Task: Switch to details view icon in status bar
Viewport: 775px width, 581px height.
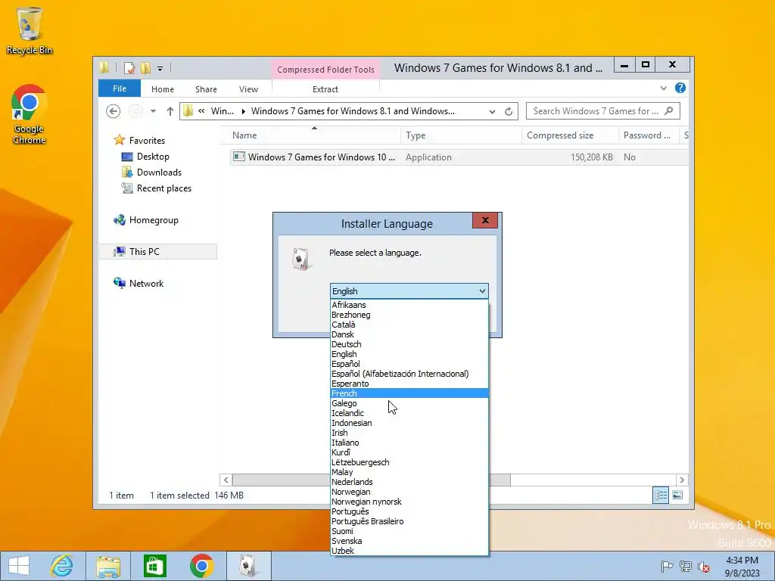Action: click(x=661, y=495)
